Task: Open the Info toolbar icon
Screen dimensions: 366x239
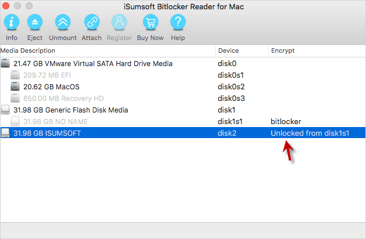Action: (11, 22)
